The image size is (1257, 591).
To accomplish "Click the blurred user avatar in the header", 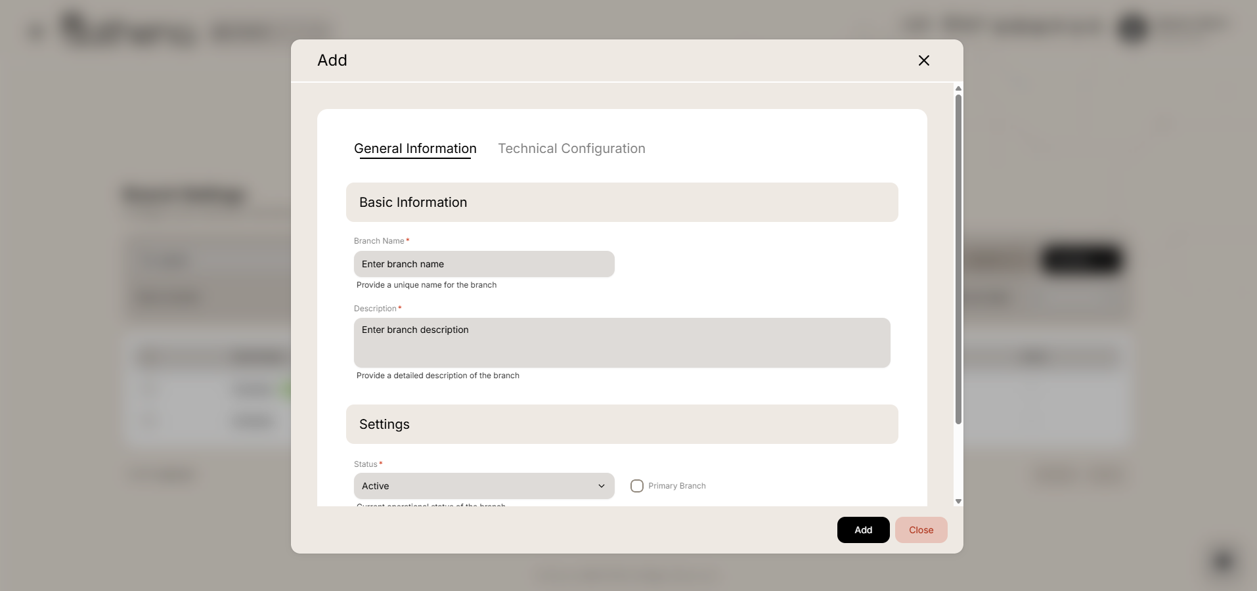I will [x=1133, y=28].
